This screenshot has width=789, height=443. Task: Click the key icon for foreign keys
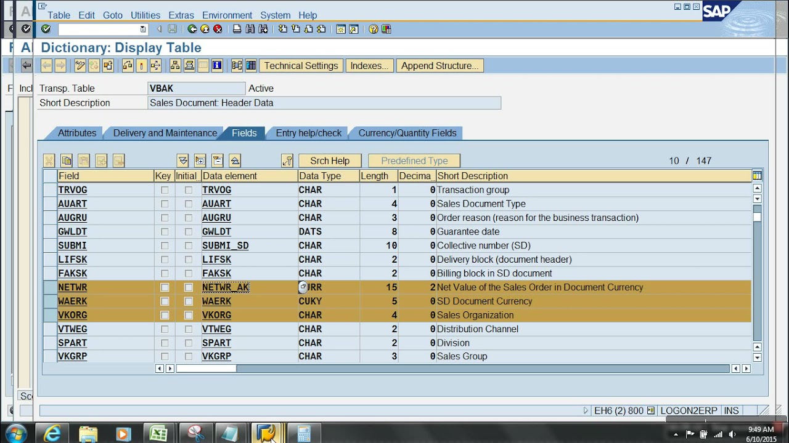[x=287, y=161]
